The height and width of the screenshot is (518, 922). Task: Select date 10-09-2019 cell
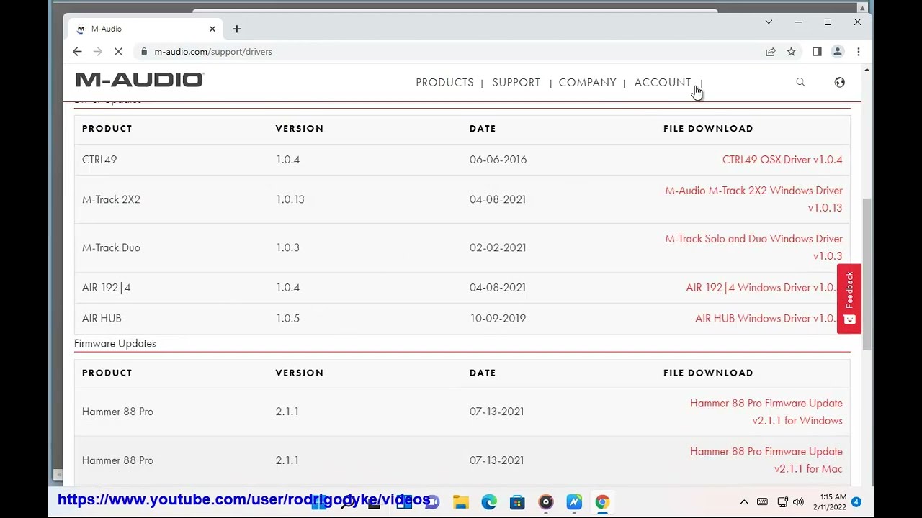(498, 319)
